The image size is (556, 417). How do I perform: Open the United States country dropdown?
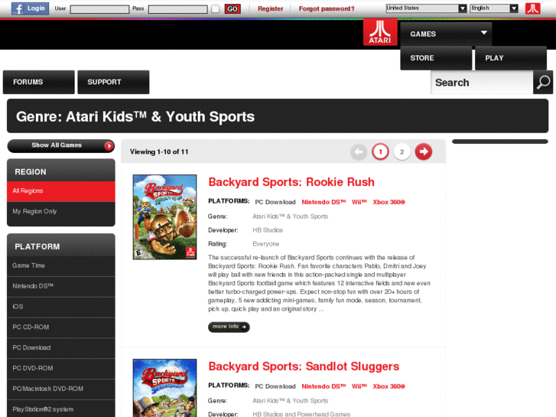tap(427, 8)
